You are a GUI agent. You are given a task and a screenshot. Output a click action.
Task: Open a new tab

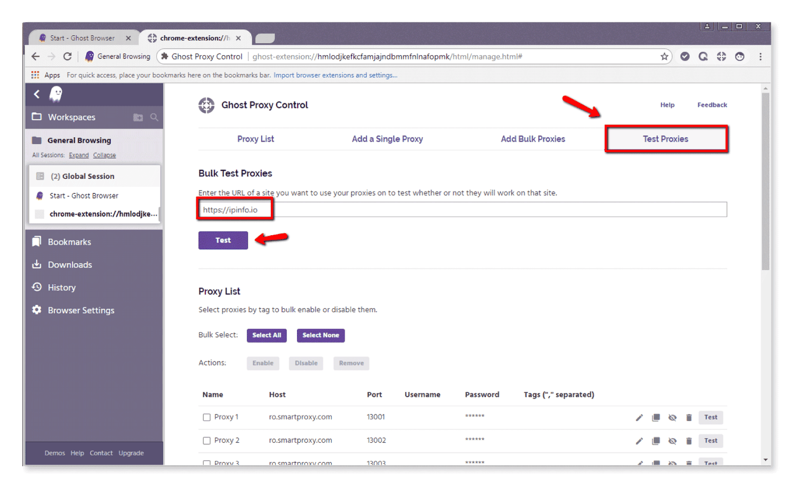265,38
